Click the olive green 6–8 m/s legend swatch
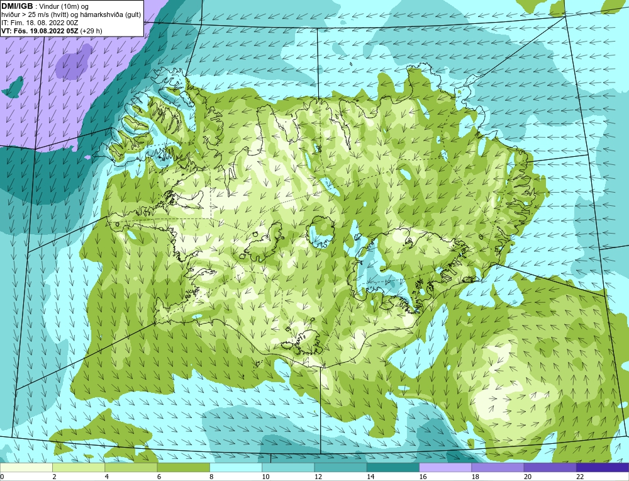629x481 pixels. point(183,467)
